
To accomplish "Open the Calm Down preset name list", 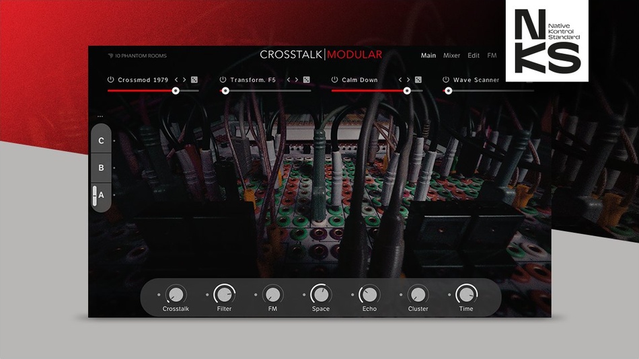I will (x=360, y=80).
